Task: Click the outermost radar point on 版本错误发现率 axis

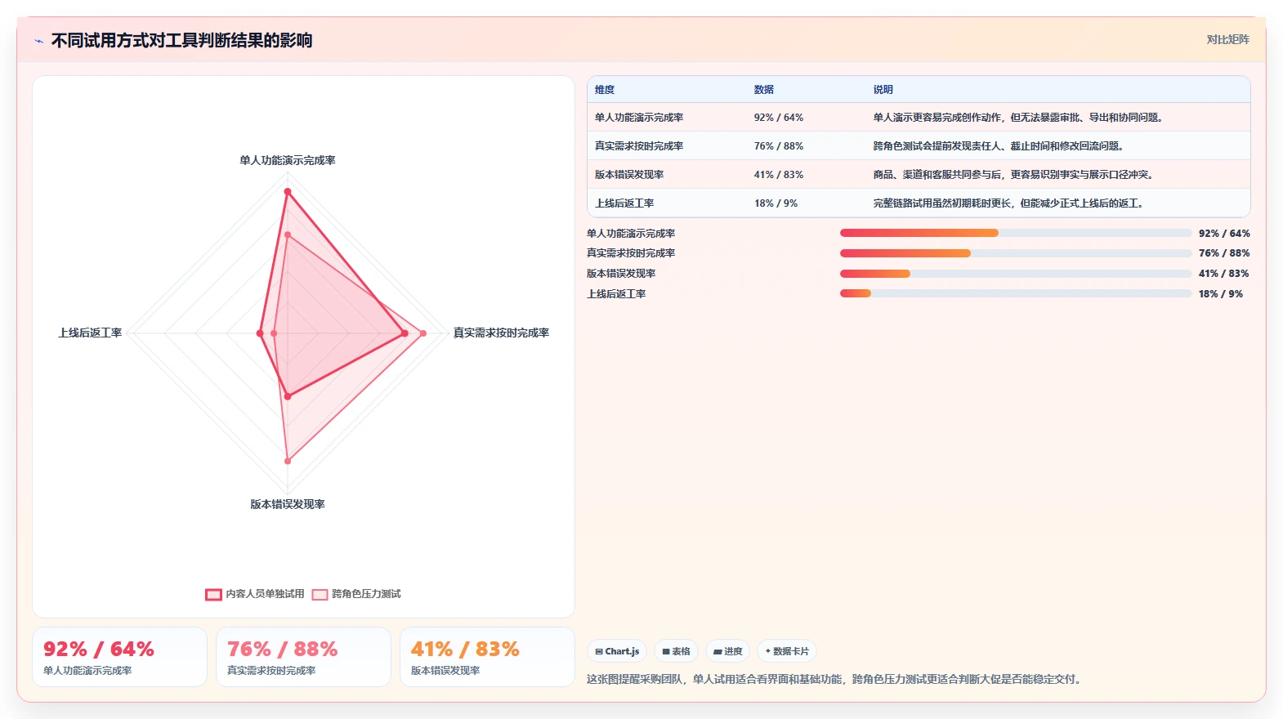Action: pyautogui.click(x=288, y=461)
